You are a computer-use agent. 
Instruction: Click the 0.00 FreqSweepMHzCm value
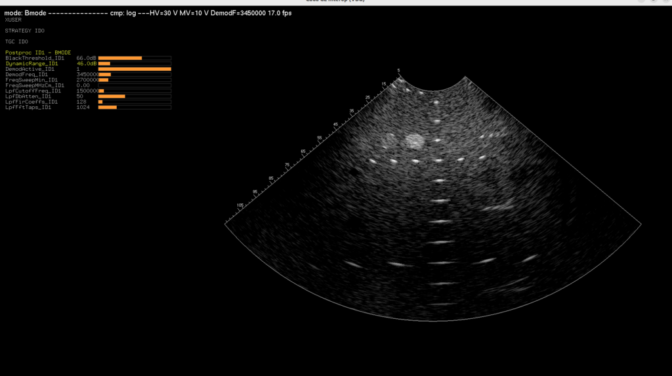pos(83,85)
